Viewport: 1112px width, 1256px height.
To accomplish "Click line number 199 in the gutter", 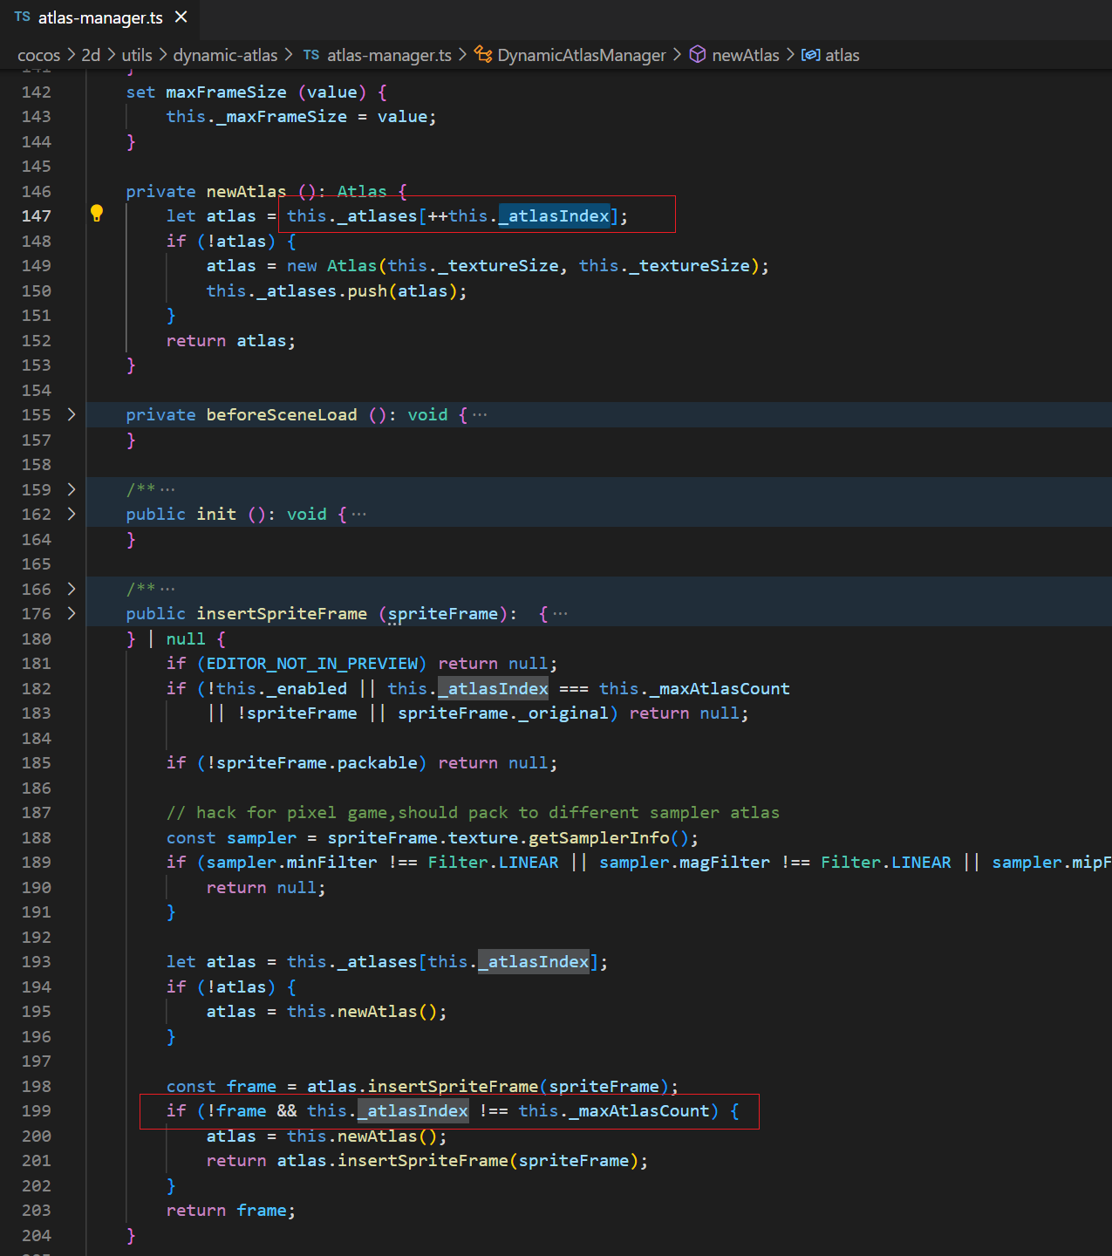I will (x=37, y=1110).
